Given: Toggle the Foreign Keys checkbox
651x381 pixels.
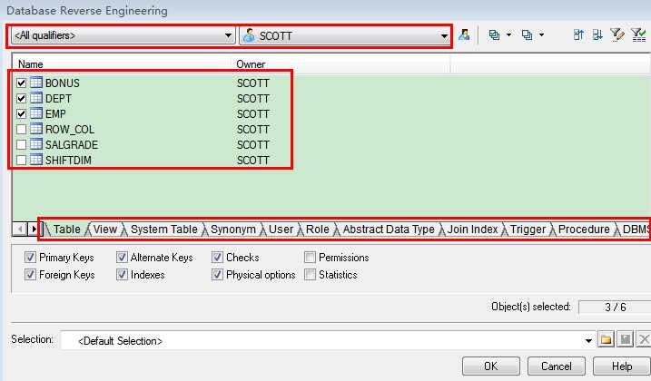Looking at the screenshot, I should point(30,274).
